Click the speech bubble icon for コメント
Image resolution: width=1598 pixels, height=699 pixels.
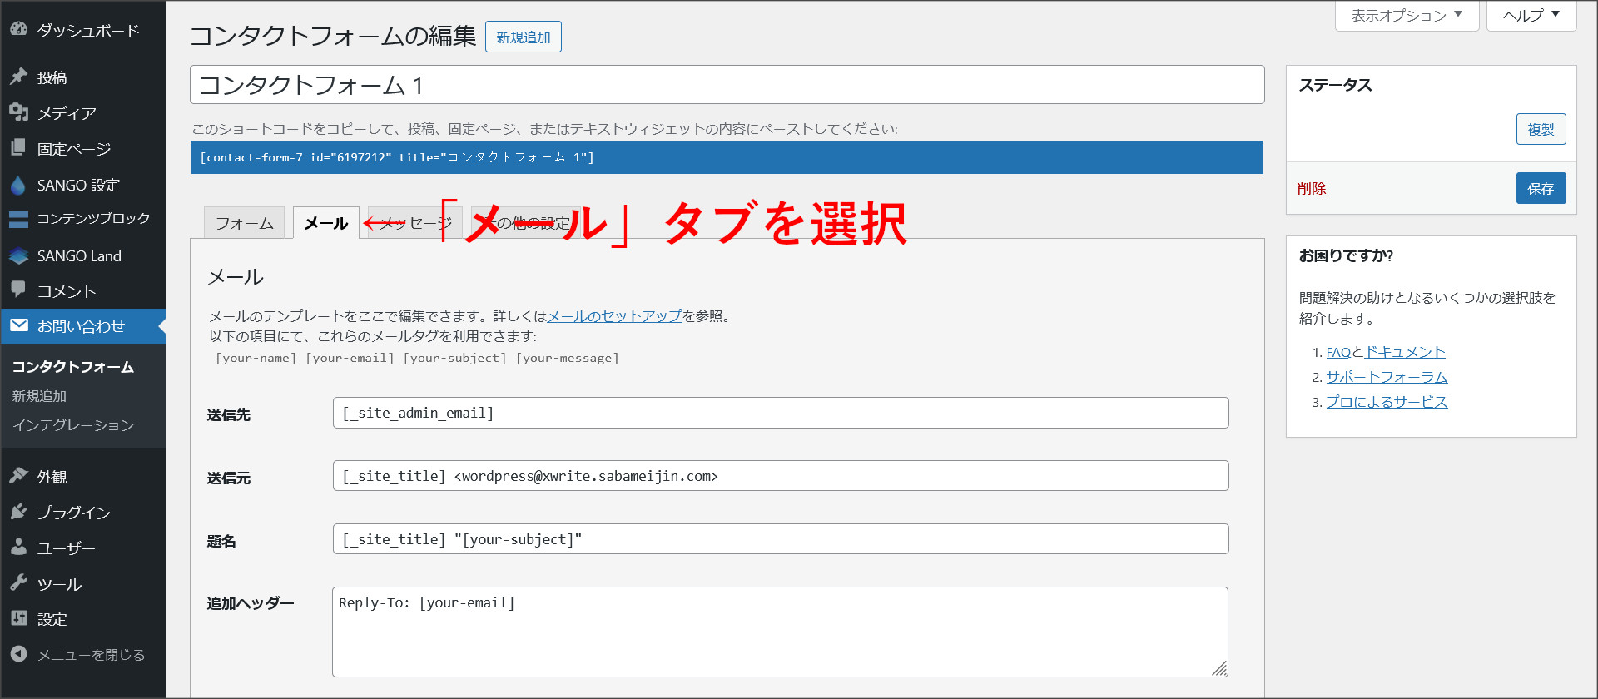tap(18, 290)
